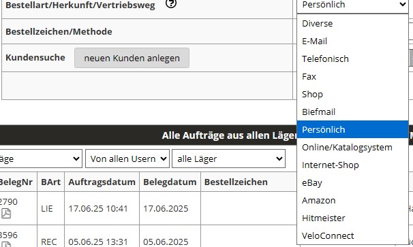Choose VeloConnect sales channel
Viewport: 413px width, 247px height.
tap(352, 235)
